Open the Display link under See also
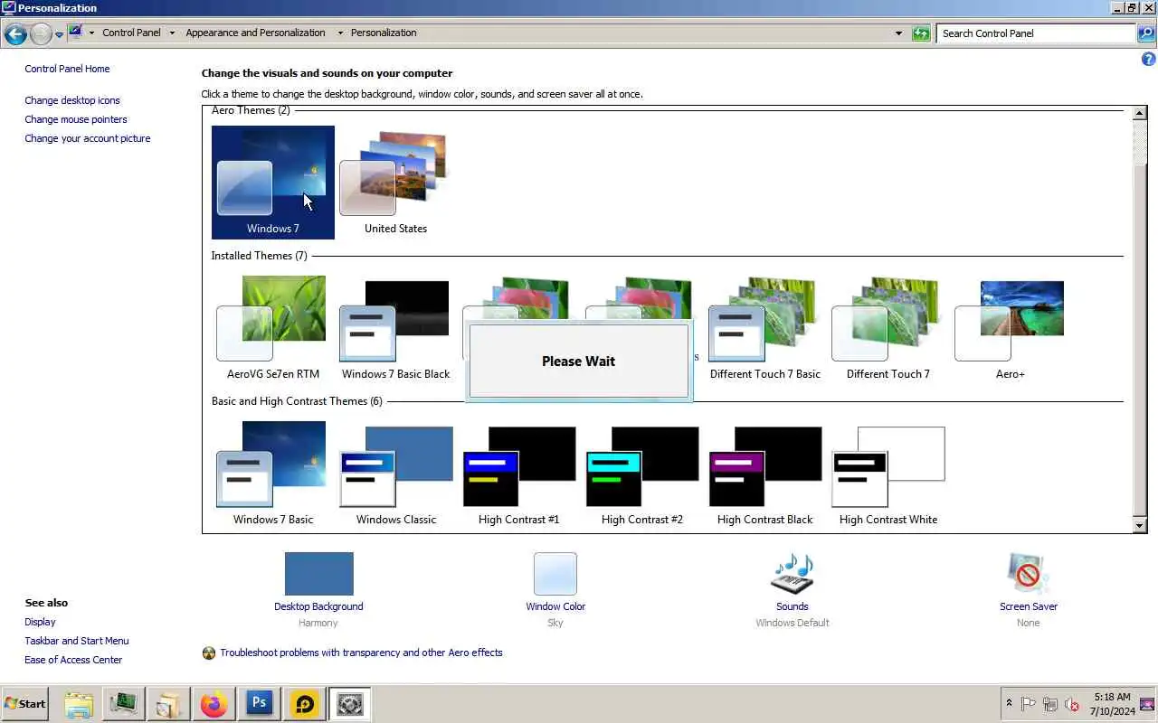This screenshot has width=1158, height=723. tap(40, 622)
